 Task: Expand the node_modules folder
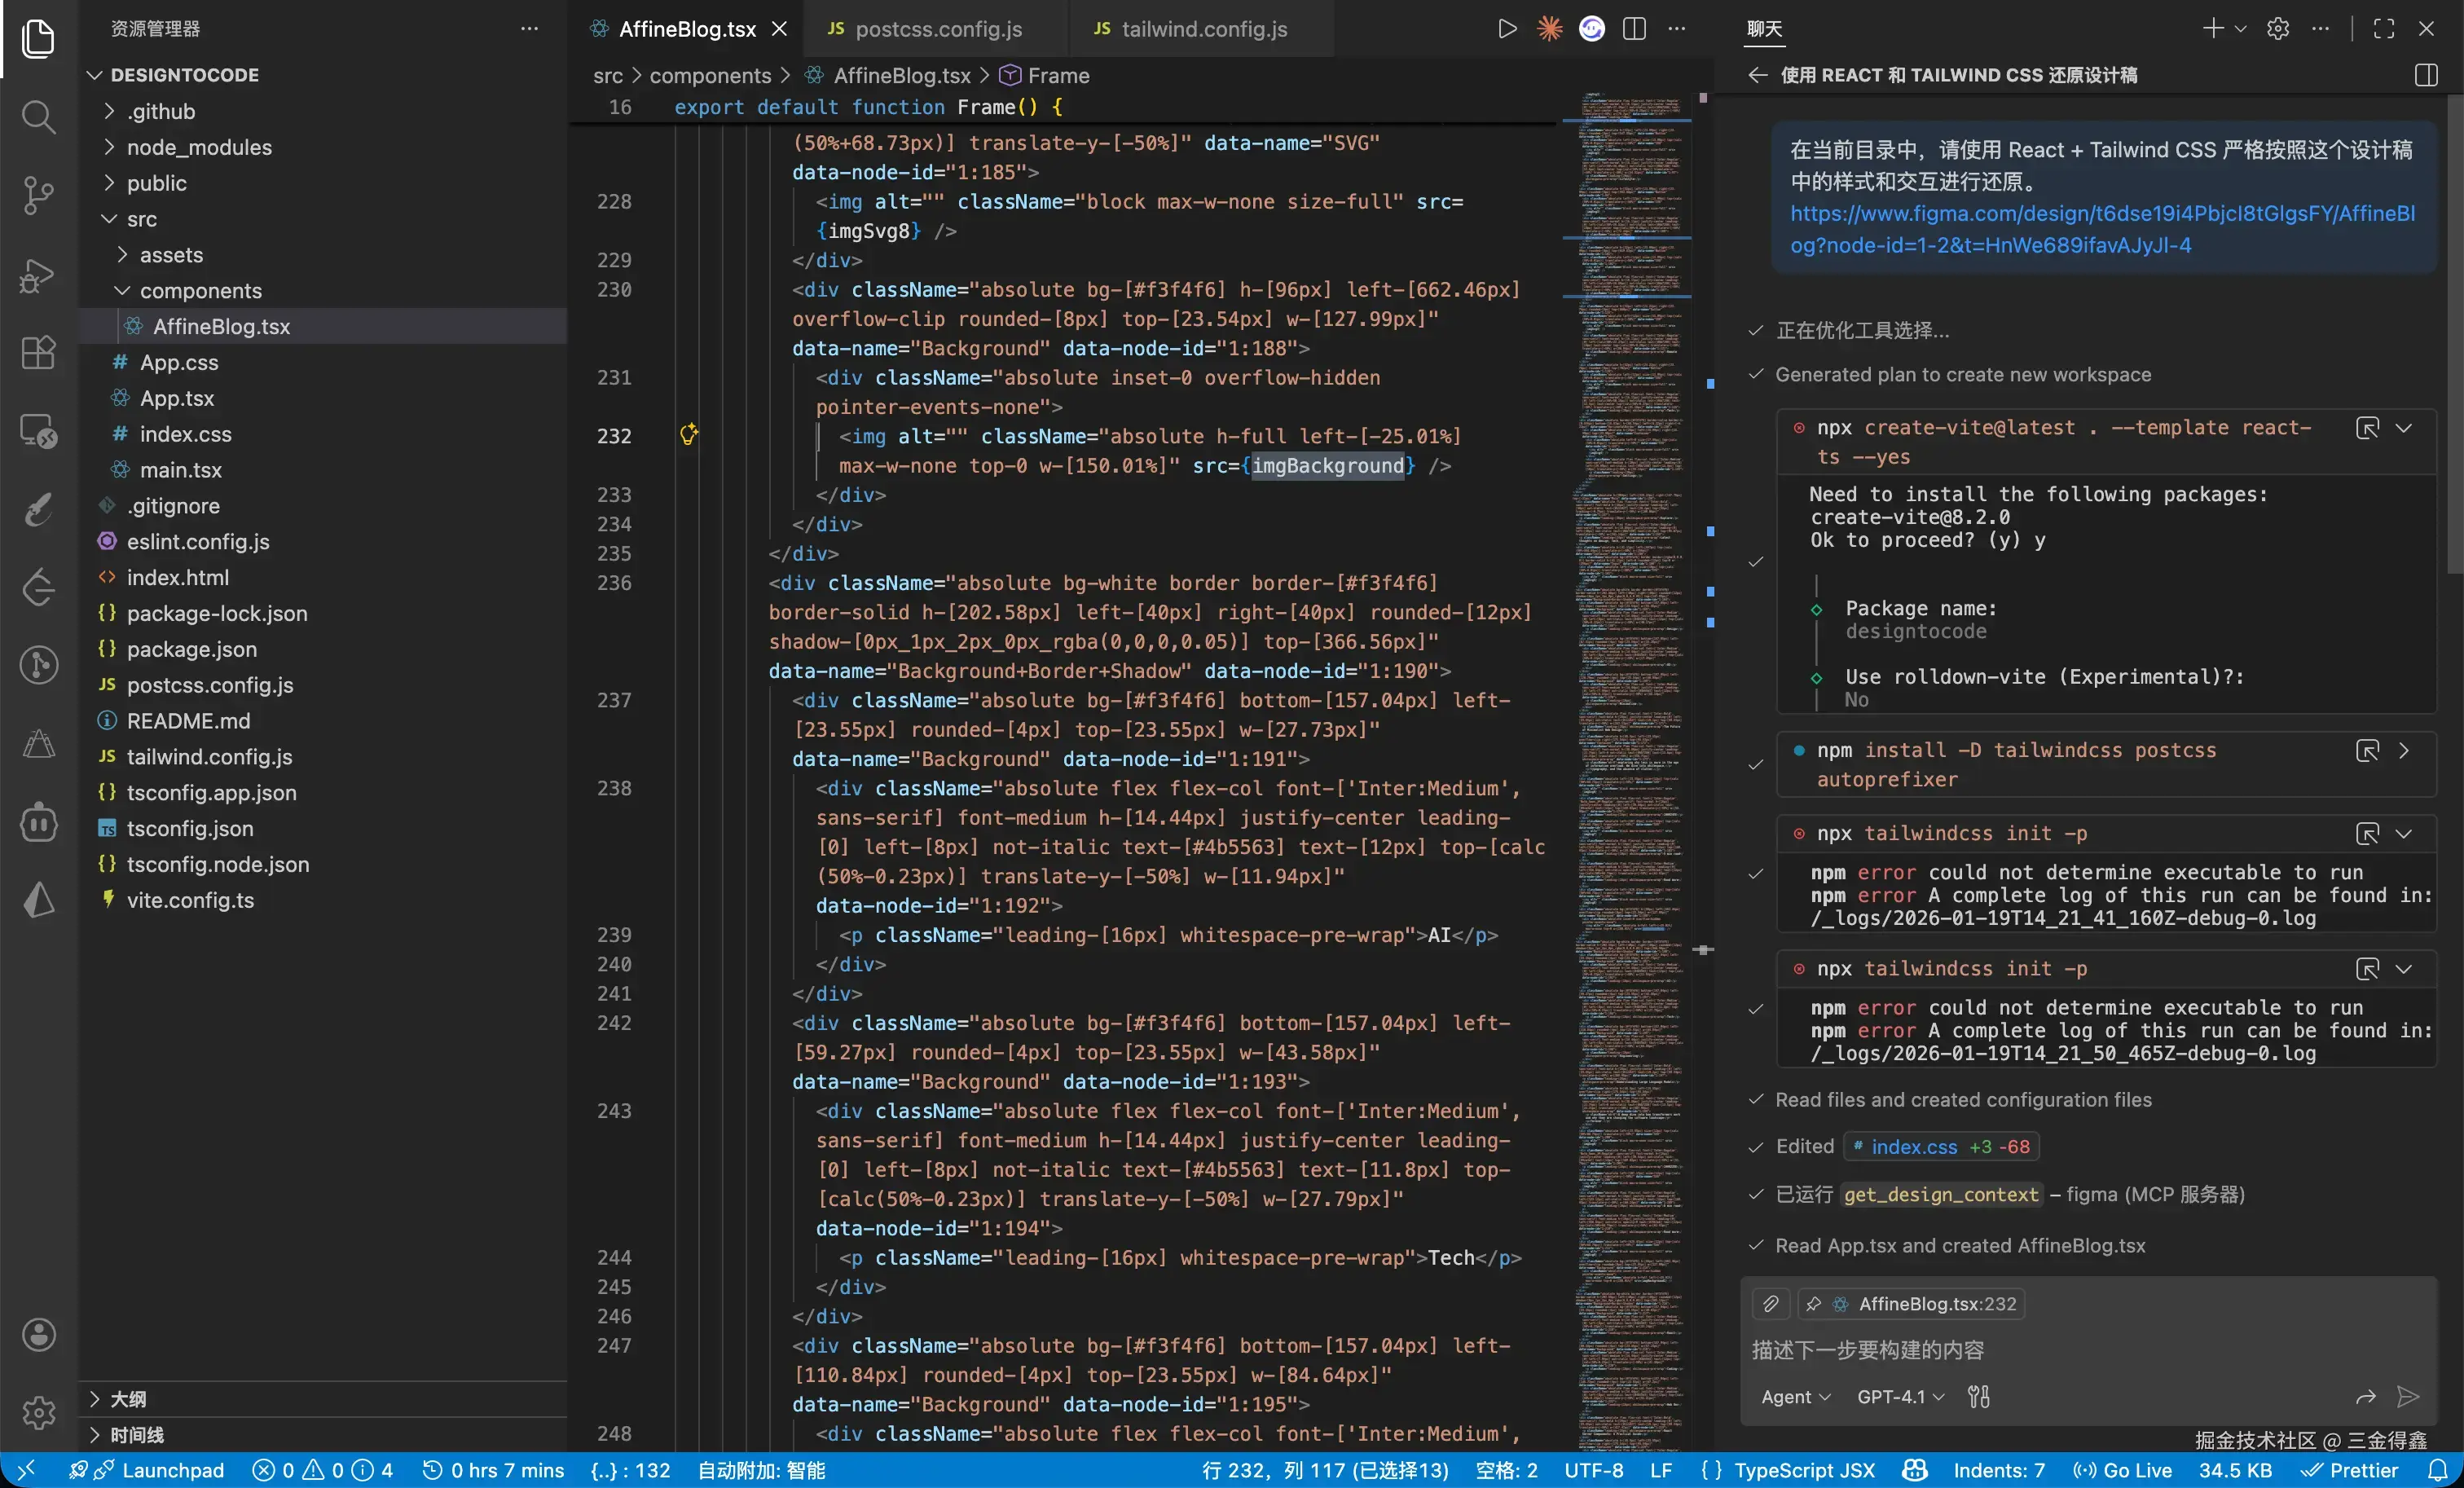[199, 147]
